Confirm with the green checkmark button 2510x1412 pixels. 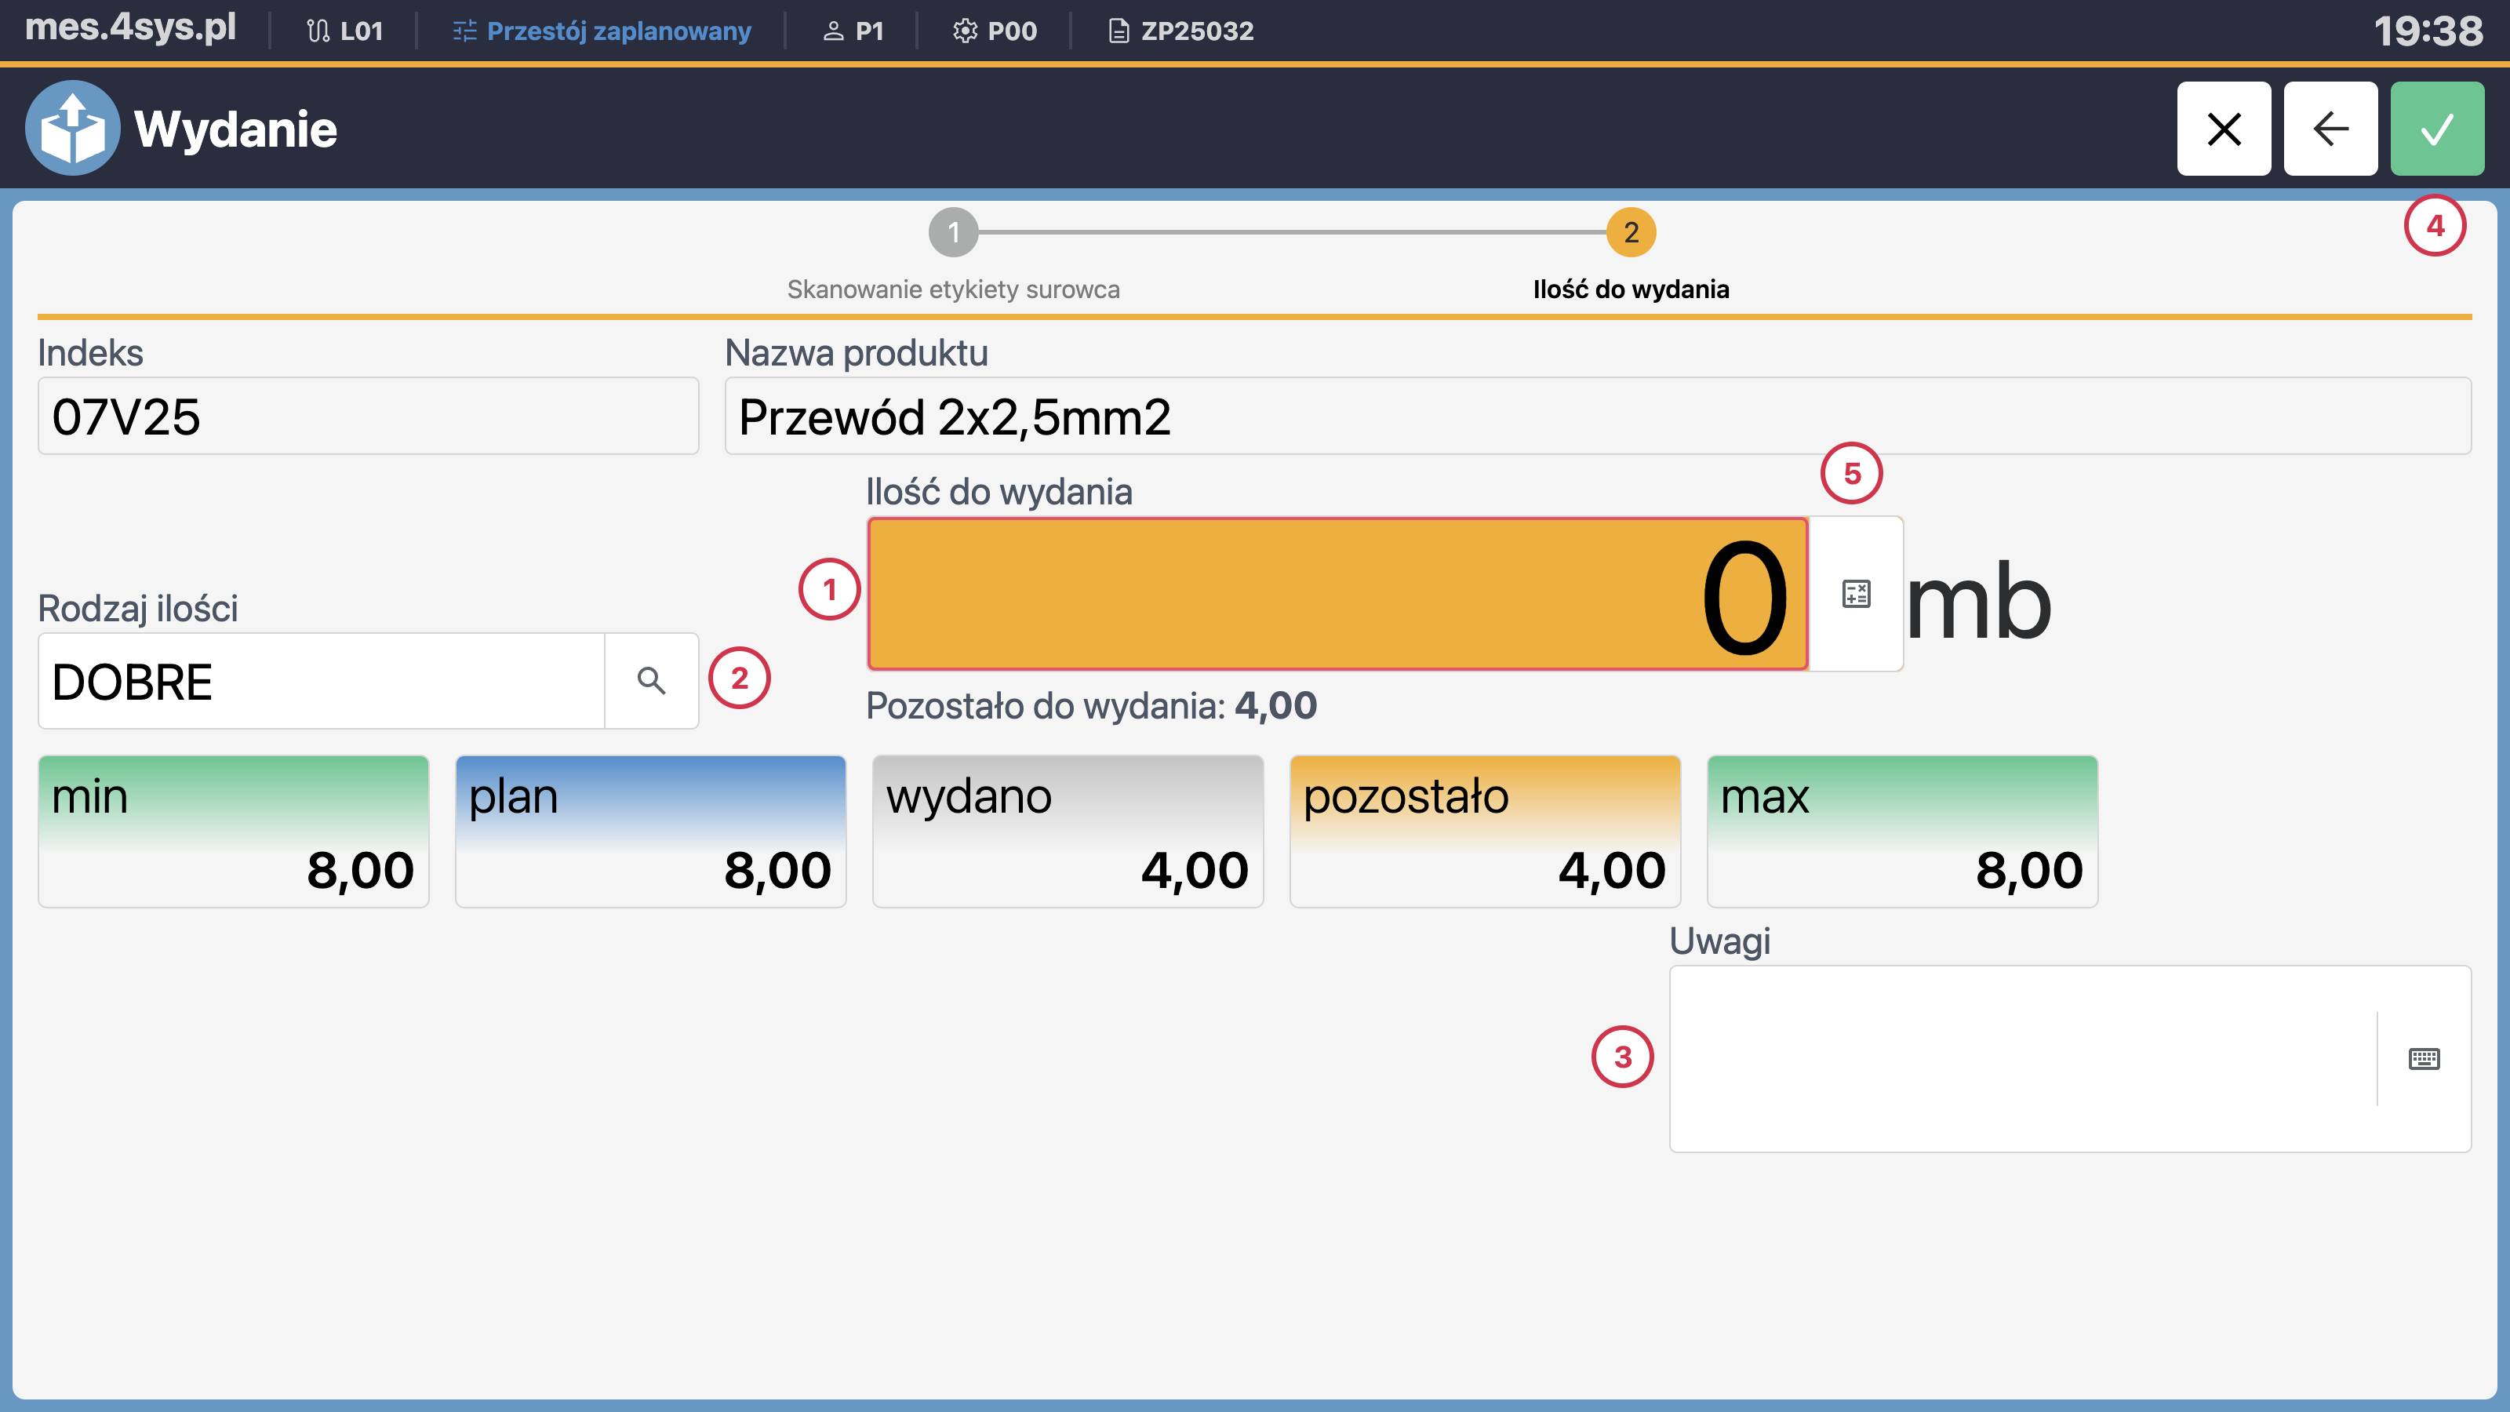point(2436,129)
